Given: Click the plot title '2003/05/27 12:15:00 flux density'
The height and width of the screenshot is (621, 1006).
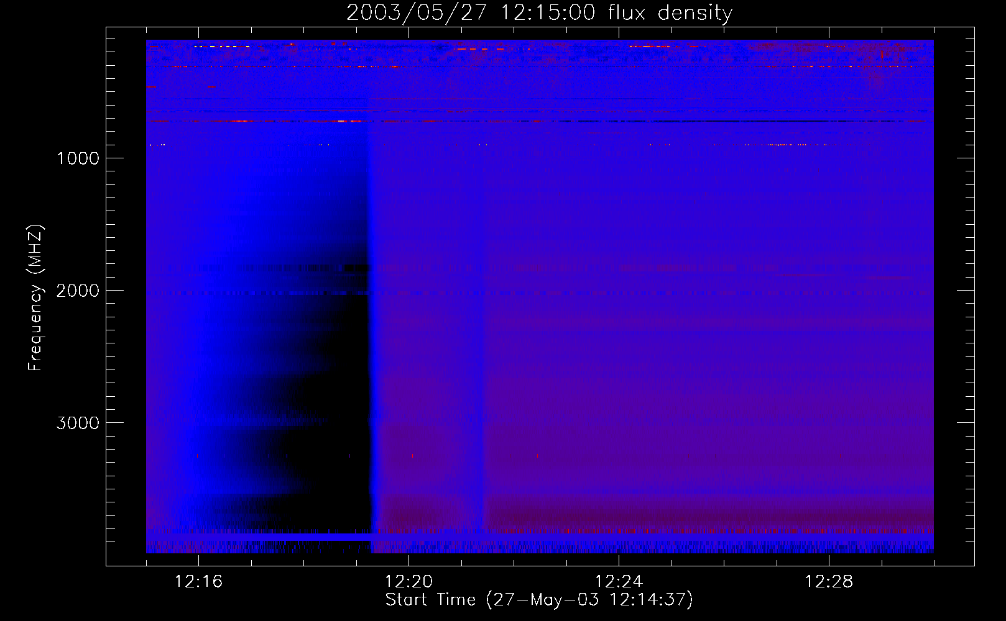Looking at the screenshot, I should (539, 12).
